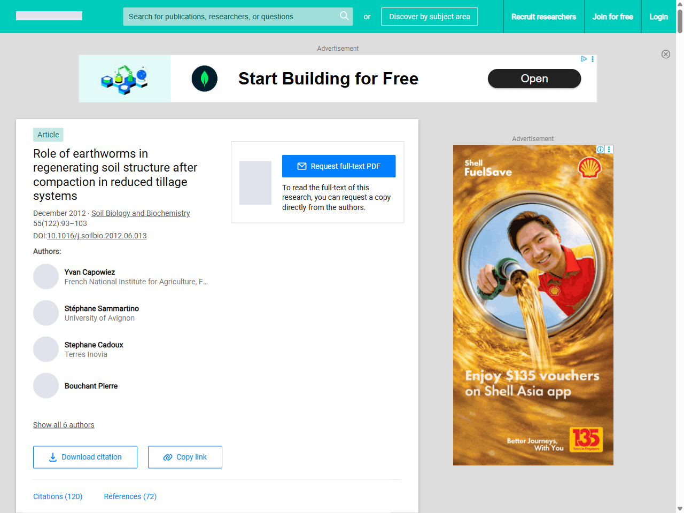
Task: Switch to References (72) tab
Action: (130, 496)
